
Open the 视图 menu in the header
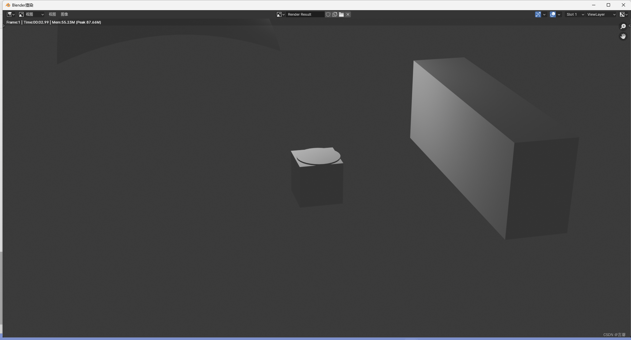click(x=52, y=14)
